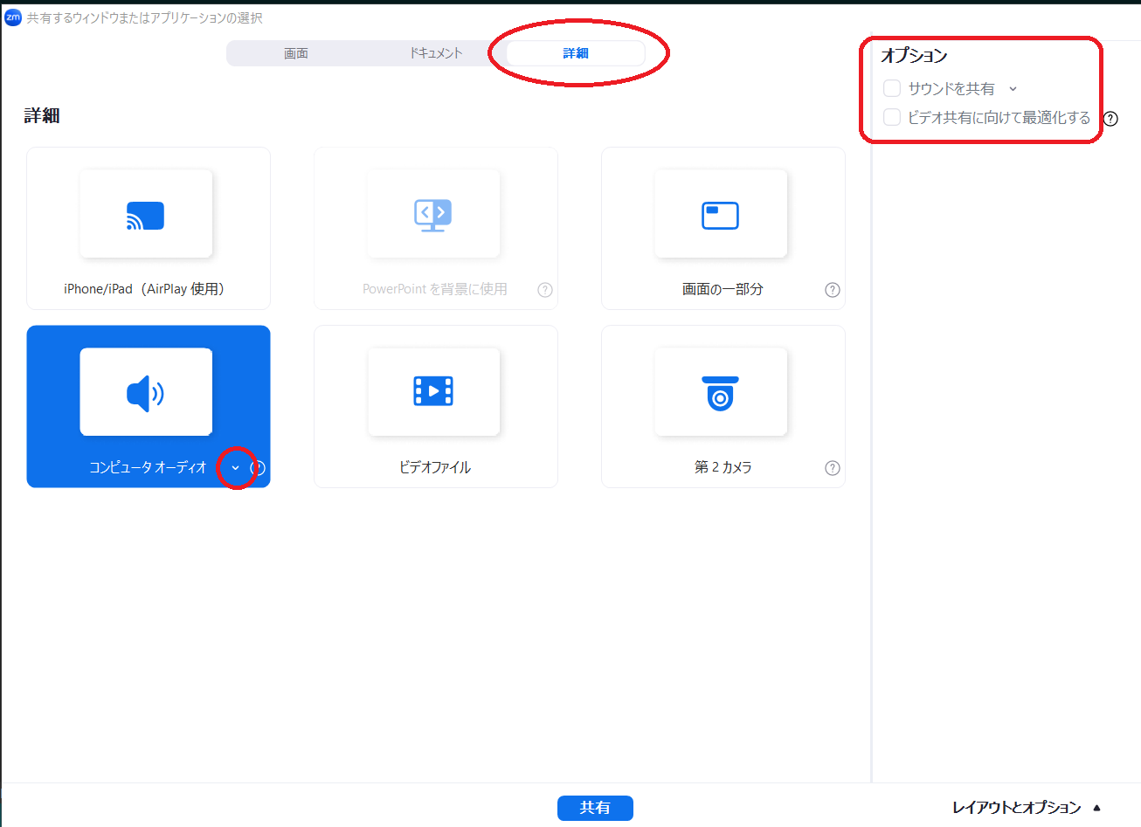
Task: Click the 共有 button
Action: tap(595, 808)
